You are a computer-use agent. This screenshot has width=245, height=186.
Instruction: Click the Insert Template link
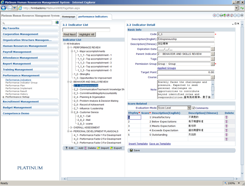pyautogui.click(x=138, y=143)
